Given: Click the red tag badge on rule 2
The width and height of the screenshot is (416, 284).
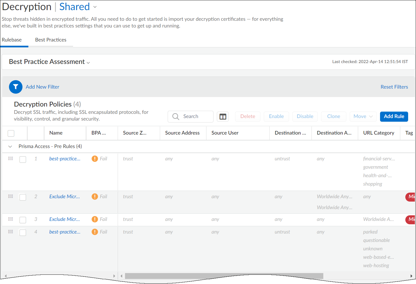Looking at the screenshot, I should point(410,197).
